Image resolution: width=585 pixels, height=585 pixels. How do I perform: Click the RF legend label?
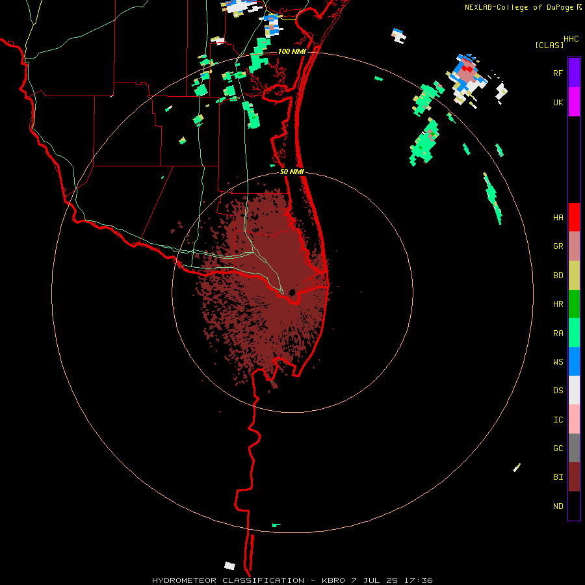pos(558,73)
